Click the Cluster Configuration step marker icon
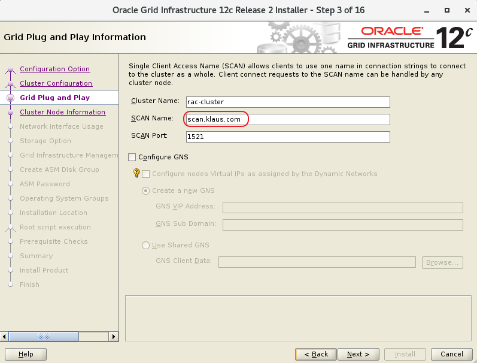Image resolution: width=477 pixels, height=363 pixels. click(10, 84)
